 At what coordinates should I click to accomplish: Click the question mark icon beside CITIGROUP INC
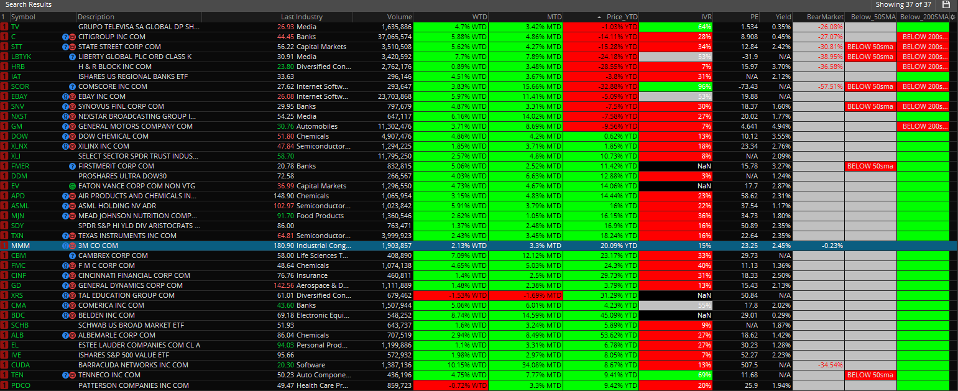pyautogui.click(x=67, y=37)
